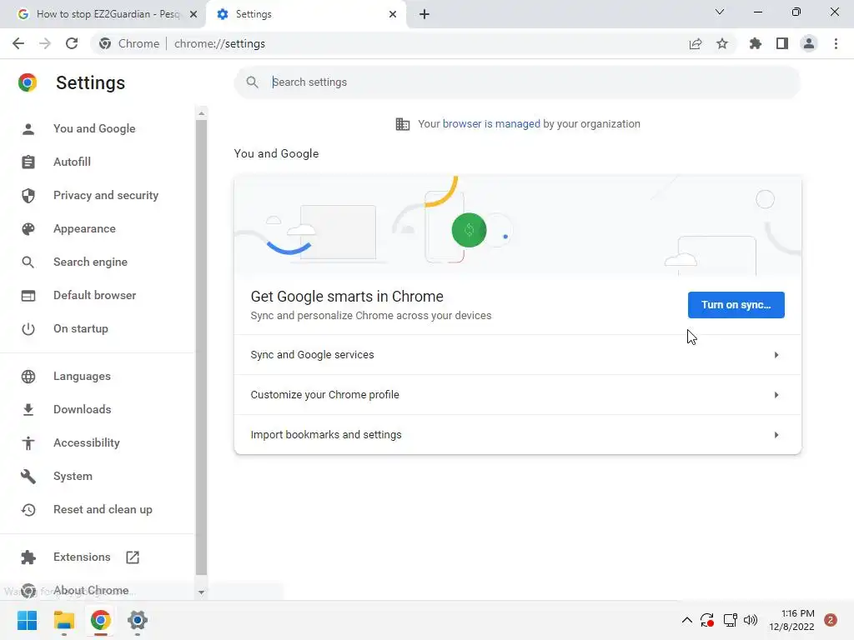Expand Customize your Chrome profile
This screenshot has width=854, height=640.
point(517,394)
